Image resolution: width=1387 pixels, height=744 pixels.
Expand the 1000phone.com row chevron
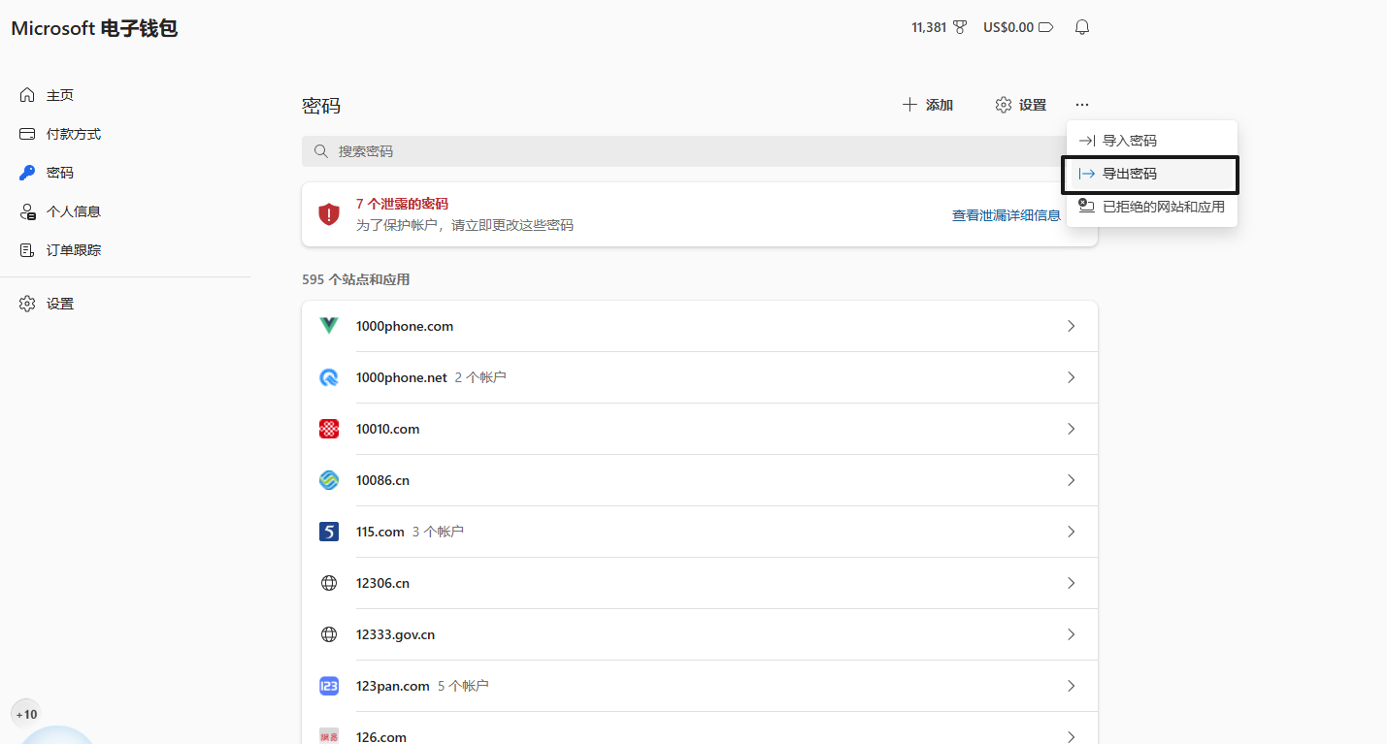pyautogui.click(x=1072, y=326)
